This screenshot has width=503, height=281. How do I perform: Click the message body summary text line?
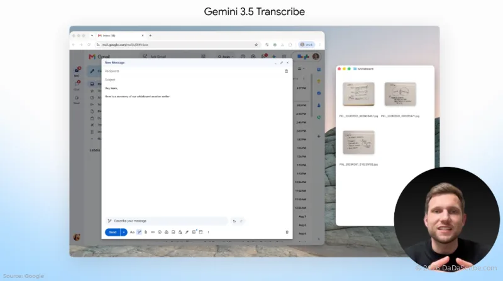tap(137, 97)
